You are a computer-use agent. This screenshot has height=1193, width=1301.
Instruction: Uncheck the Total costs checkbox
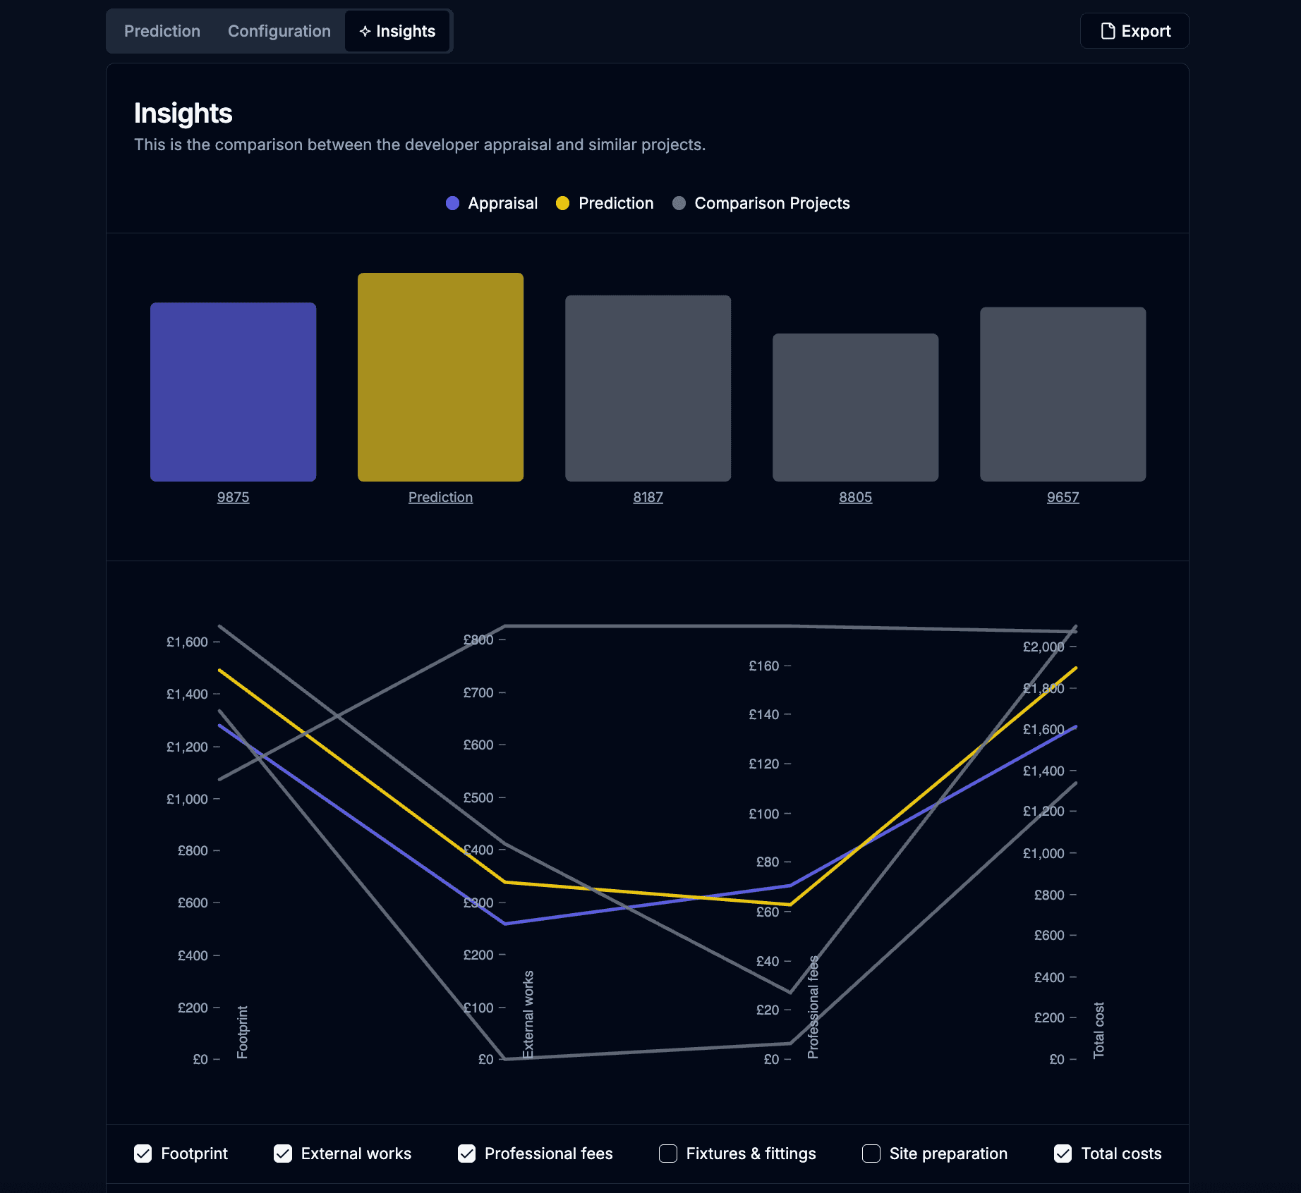pos(1063,1154)
